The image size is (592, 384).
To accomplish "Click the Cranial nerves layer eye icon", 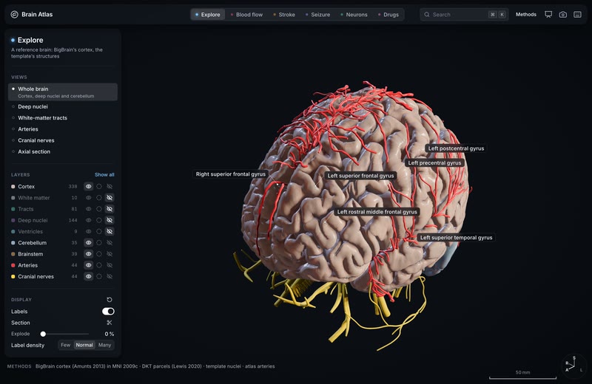I will click(x=88, y=277).
